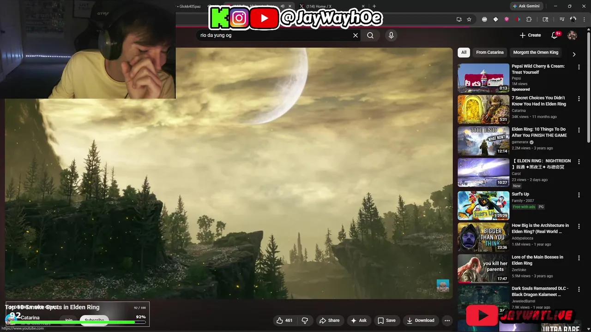Click the install app icon in address bar

[459, 19]
